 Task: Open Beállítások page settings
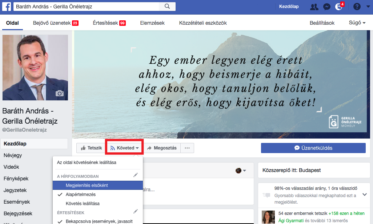pyautogui.click(x=322, y=23)
